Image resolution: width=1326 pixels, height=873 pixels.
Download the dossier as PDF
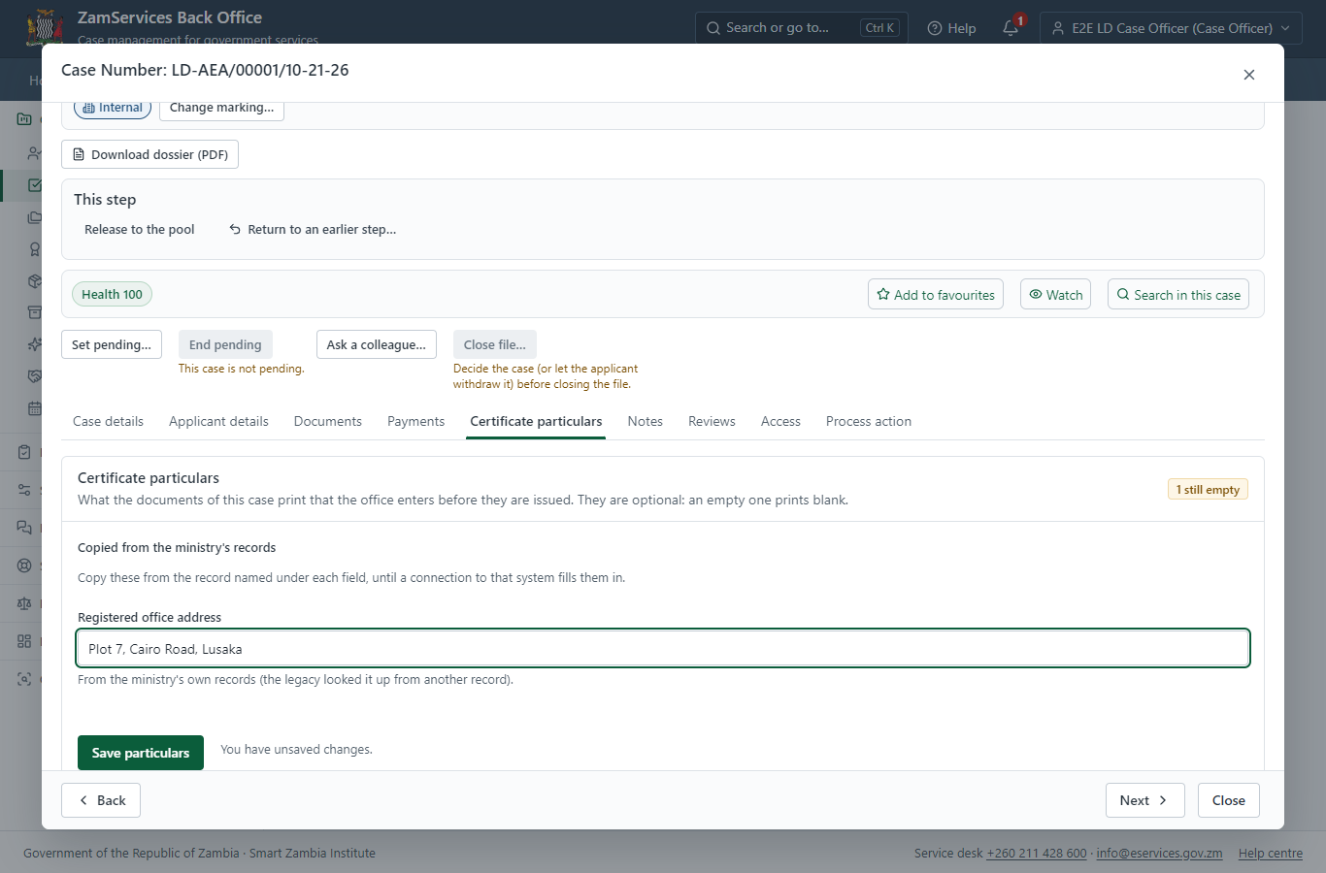tap(149, 154)
